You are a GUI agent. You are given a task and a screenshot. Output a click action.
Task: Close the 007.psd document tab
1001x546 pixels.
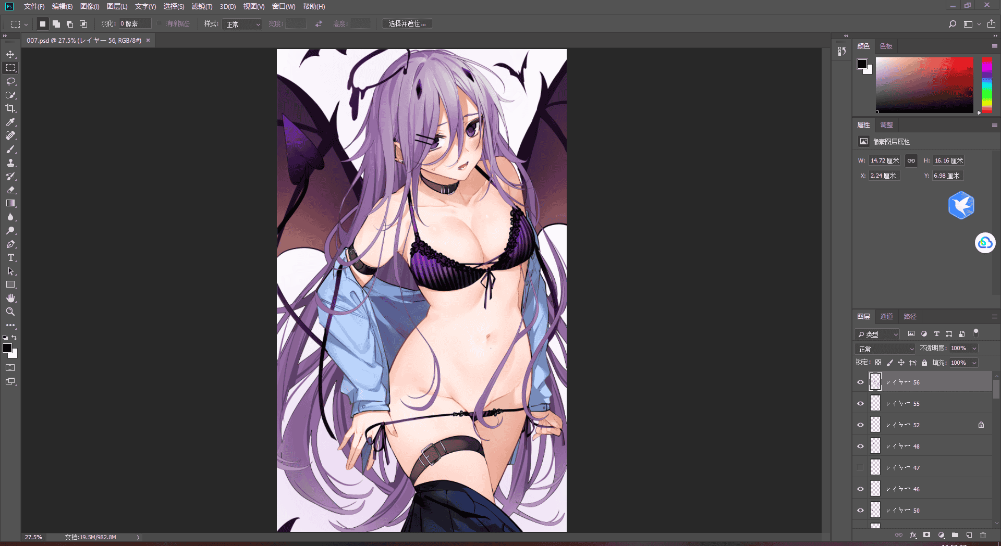[148, 40]
